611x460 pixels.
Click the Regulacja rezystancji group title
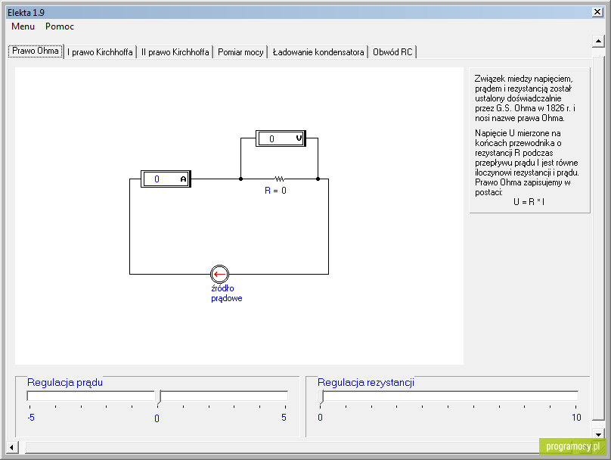[366, 382]
